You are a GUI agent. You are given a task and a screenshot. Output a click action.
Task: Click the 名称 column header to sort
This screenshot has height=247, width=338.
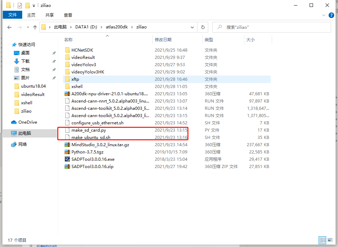(x=68, y=39)
